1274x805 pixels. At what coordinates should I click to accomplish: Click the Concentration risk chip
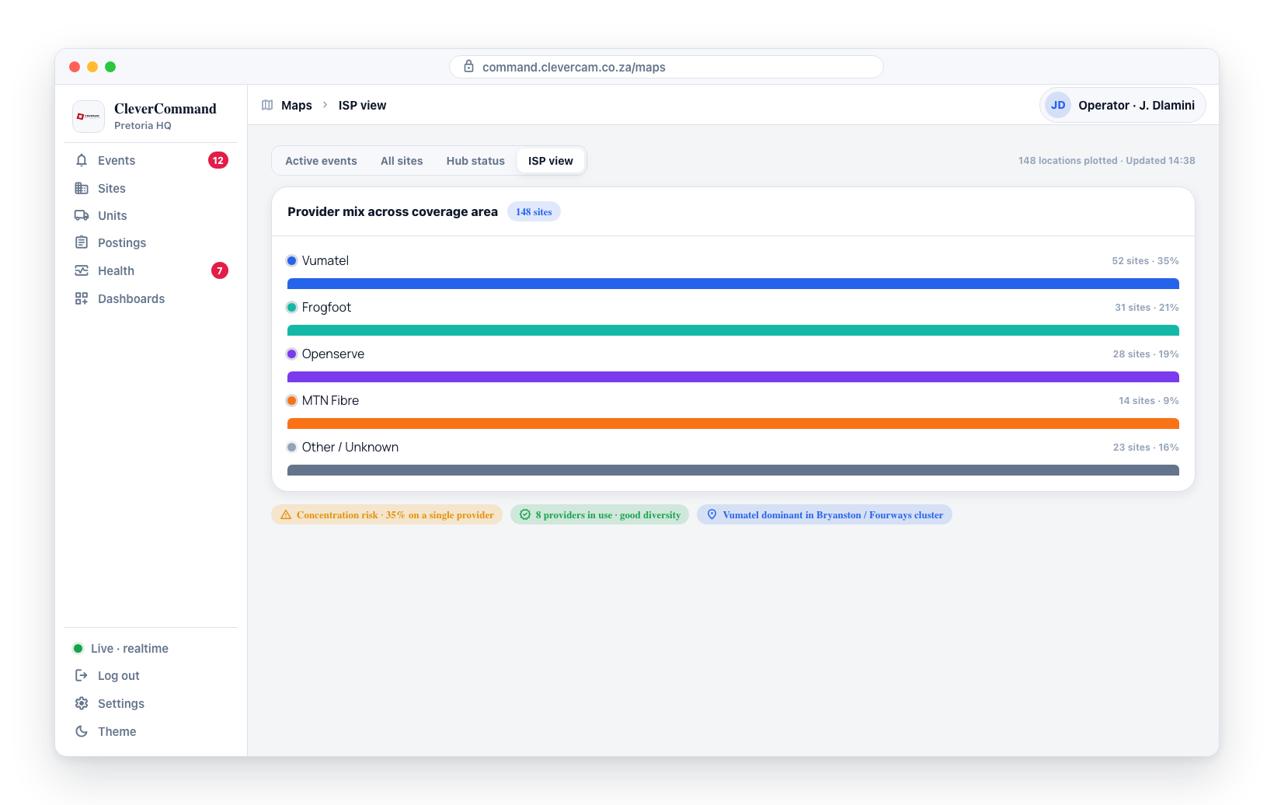click(x=387, y=514)
